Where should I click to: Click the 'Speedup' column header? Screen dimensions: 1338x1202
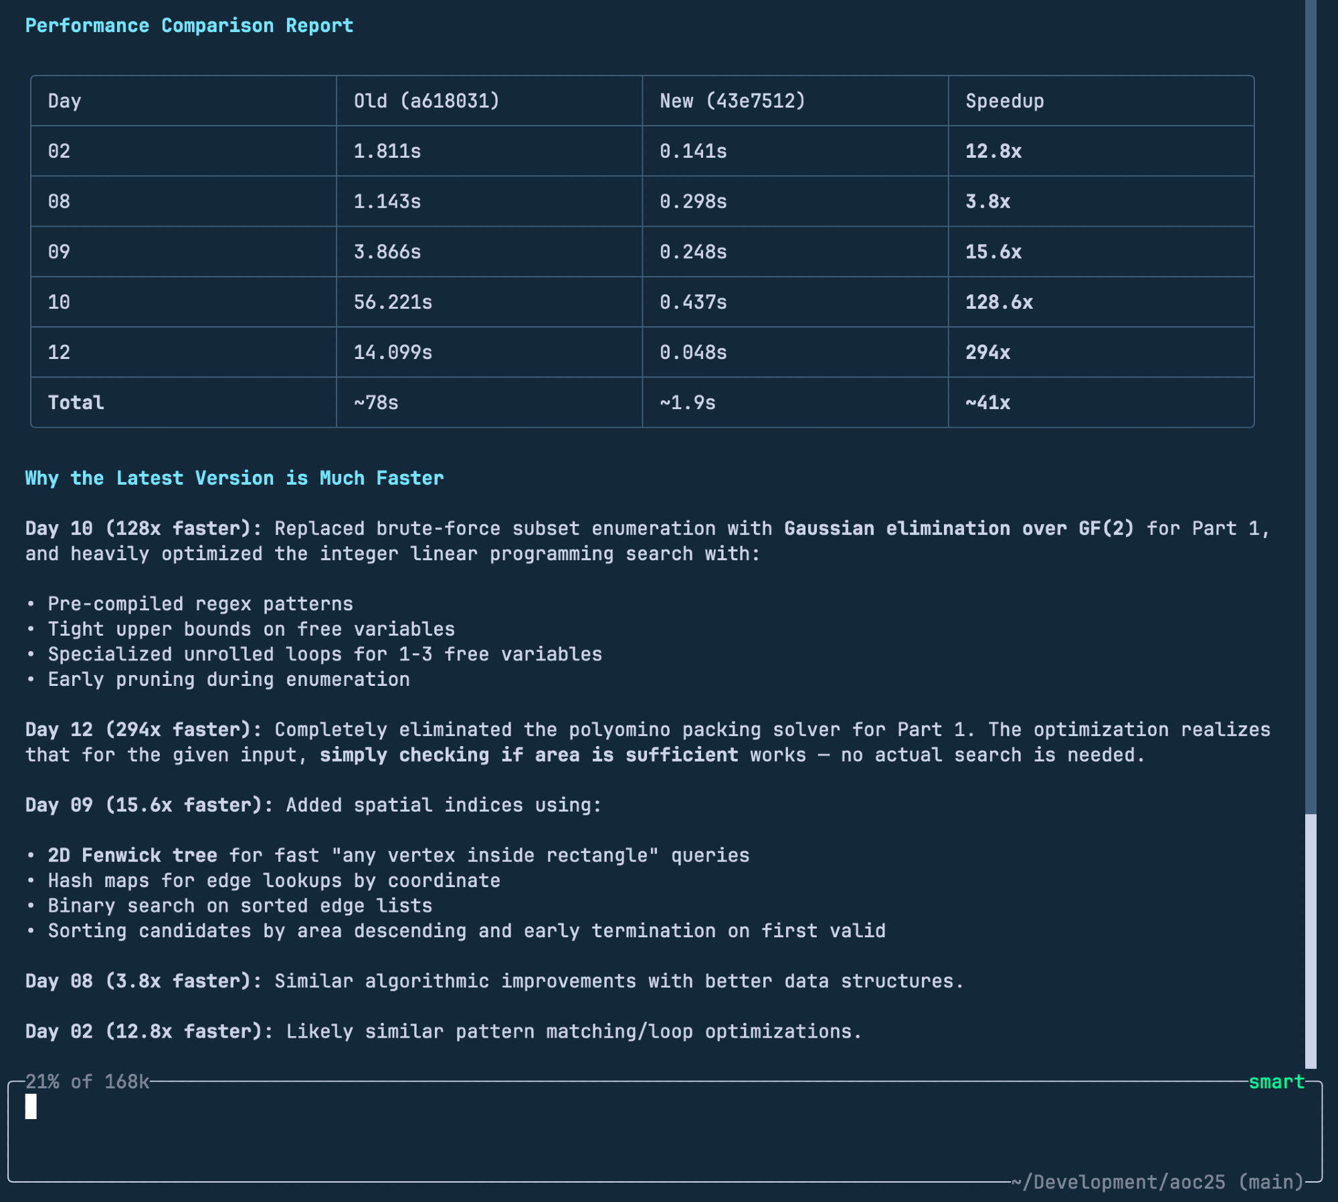coord(1004,101)
